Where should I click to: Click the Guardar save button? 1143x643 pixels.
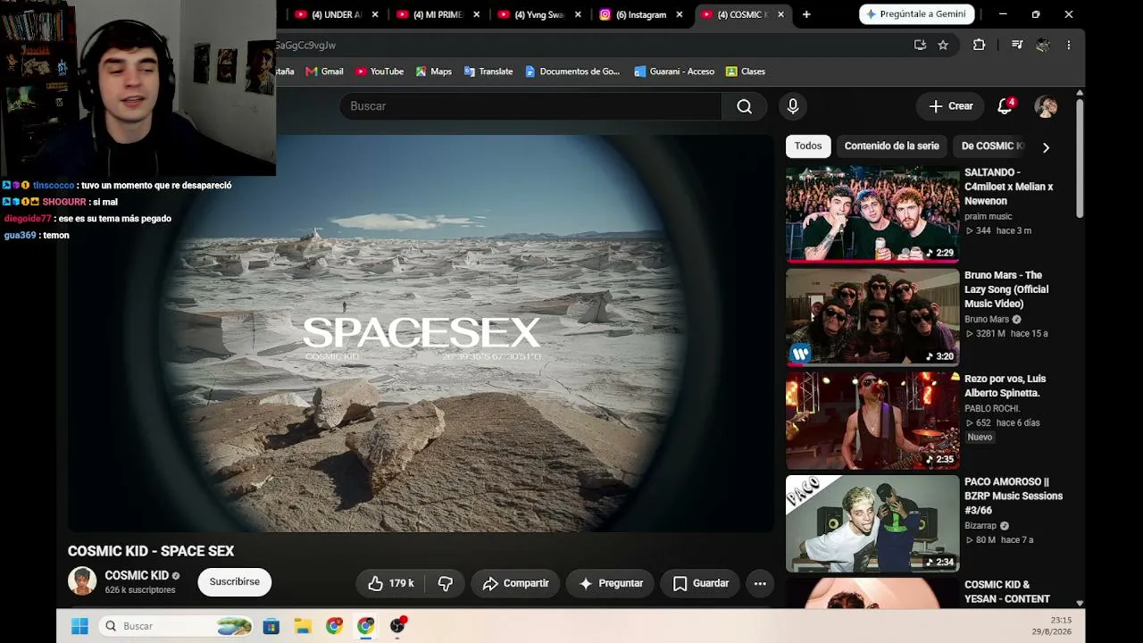tap(700, 583)
